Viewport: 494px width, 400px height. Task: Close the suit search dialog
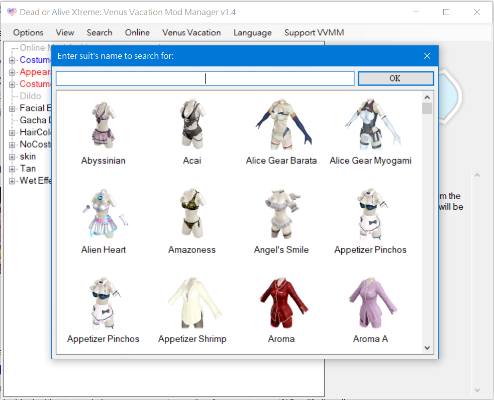pyautogui.click(x=427, y=56)
